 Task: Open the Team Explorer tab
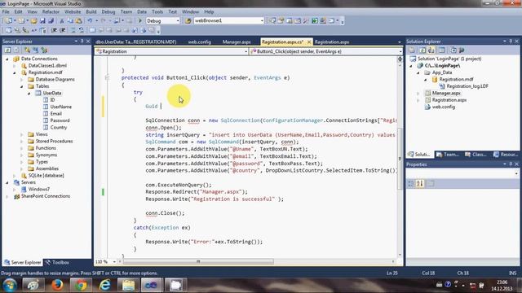pyautogui.click(x=448, y=155)
